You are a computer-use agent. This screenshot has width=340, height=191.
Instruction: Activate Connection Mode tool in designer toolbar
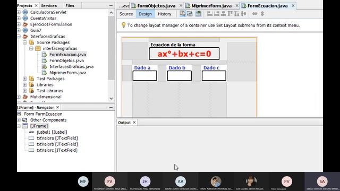(x=190, y=14)
